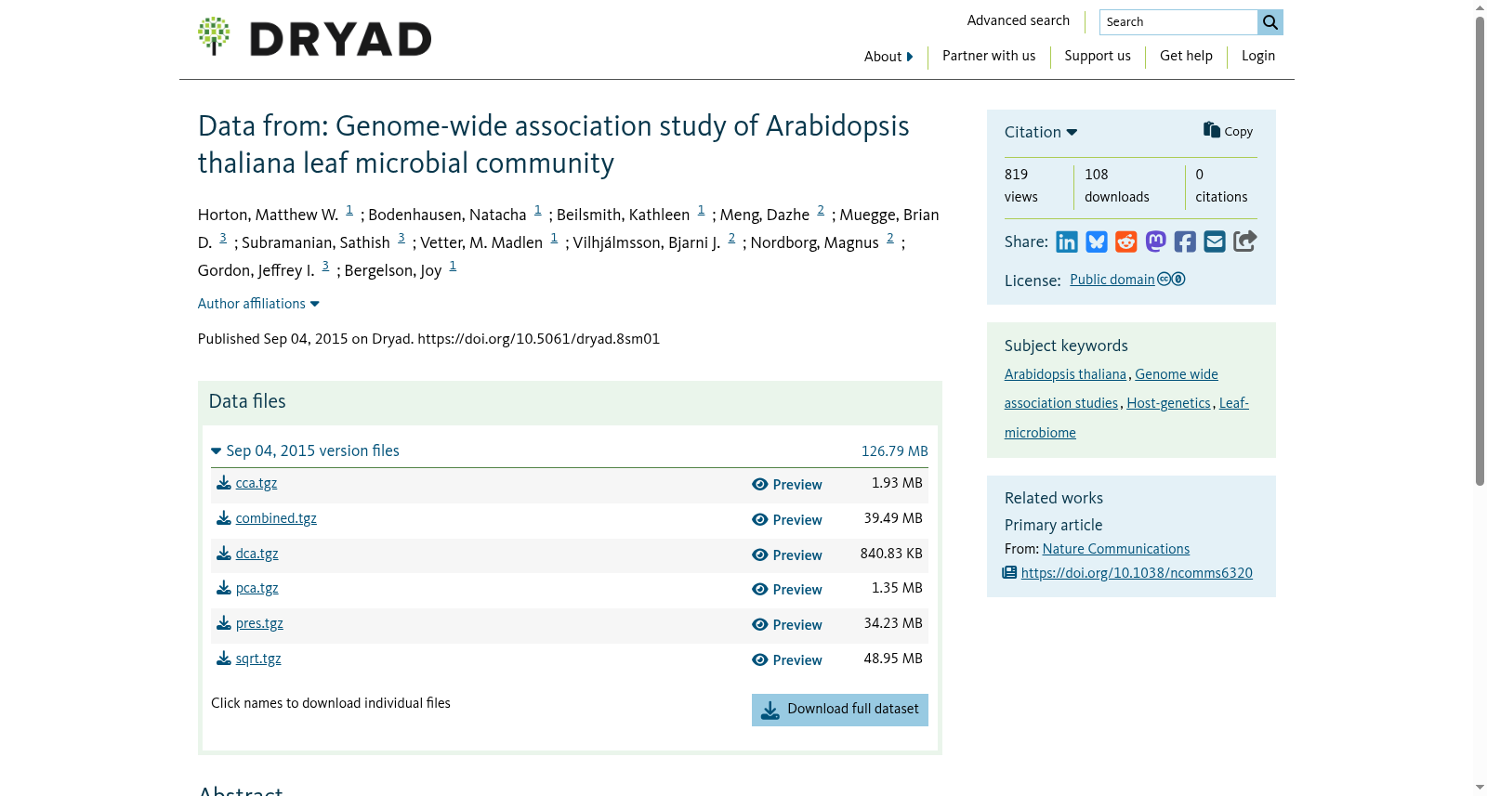Click the page vertical scrollbar
This screenshot has width=1487, height=796.
click(1480, 251)
